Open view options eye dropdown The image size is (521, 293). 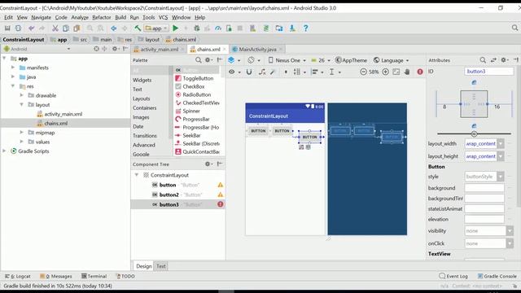234,72
